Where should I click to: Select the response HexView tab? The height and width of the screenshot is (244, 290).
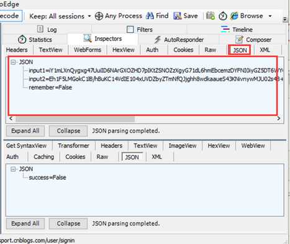click(x=219, y=146)
